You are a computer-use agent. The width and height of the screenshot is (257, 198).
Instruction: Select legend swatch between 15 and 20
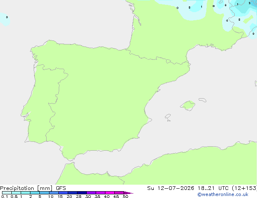(x=63, y=193)
